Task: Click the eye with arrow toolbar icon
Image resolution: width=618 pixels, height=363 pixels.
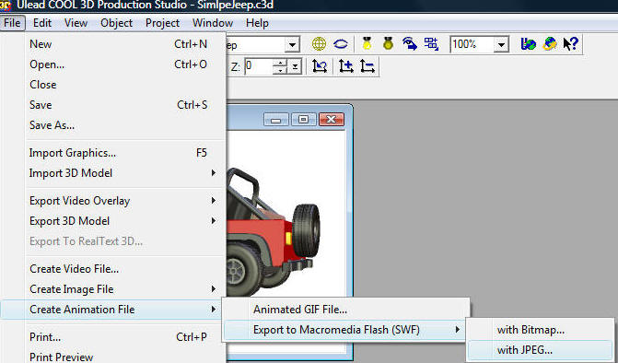Action: 410,43
